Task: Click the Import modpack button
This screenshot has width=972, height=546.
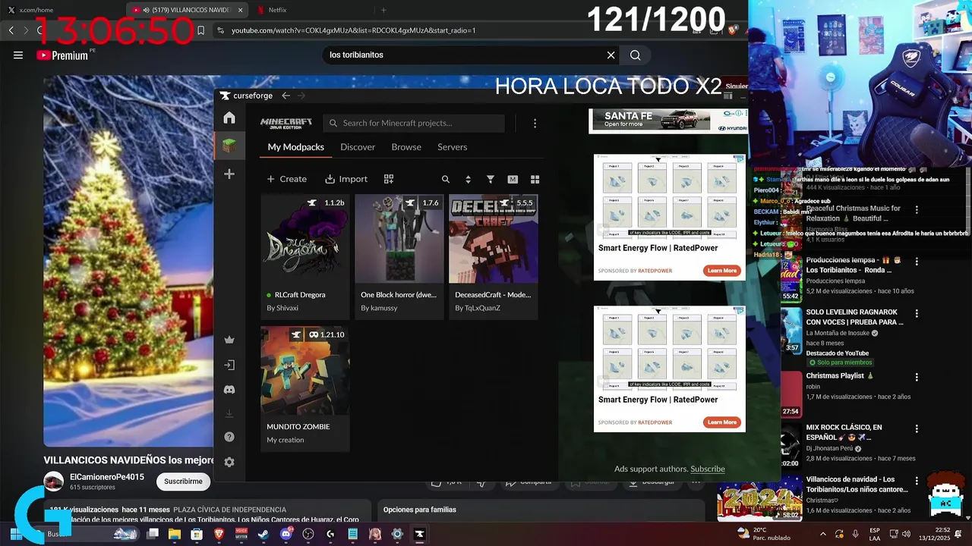Action: point(346,179)
